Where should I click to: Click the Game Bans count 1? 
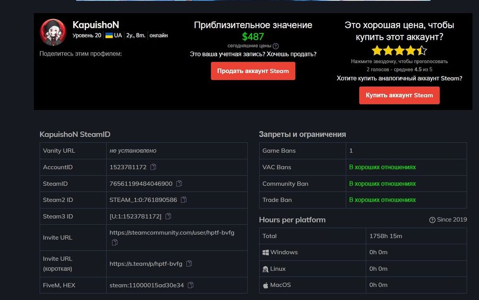[351, 150]
